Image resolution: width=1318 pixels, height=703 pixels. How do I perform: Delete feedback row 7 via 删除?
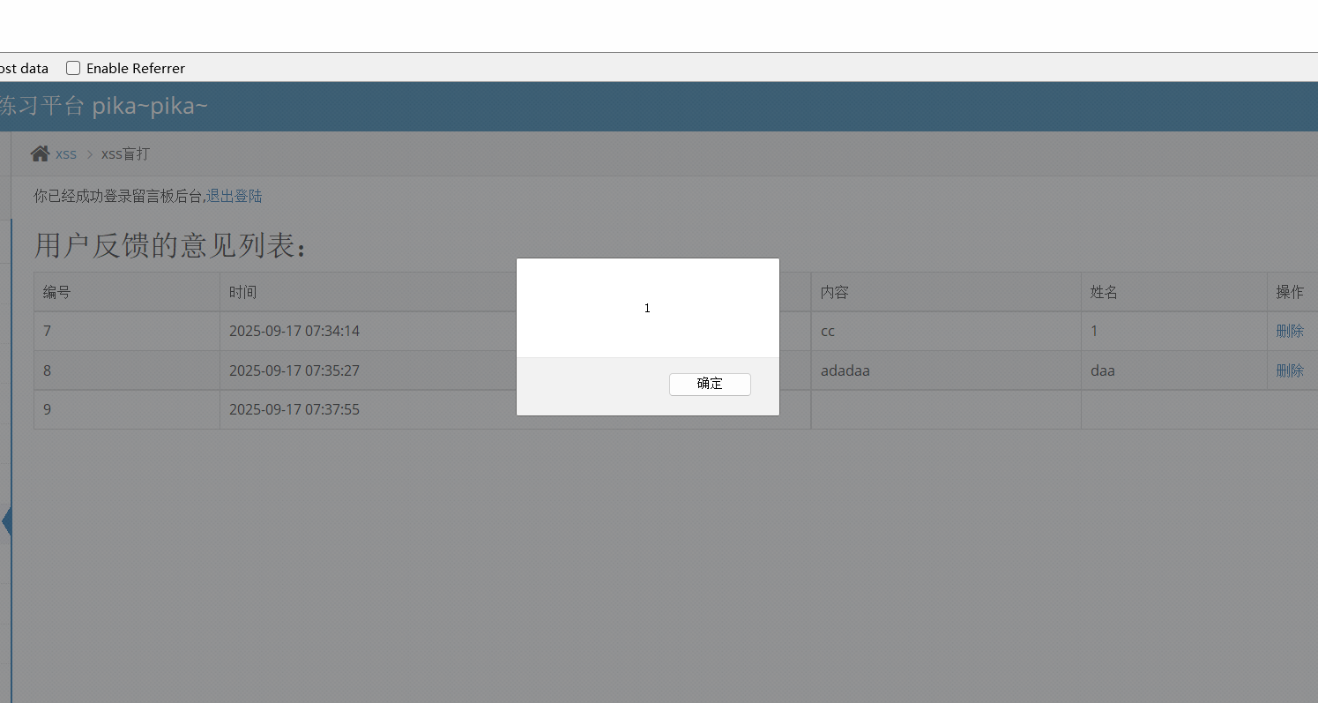pos(1290,331)
